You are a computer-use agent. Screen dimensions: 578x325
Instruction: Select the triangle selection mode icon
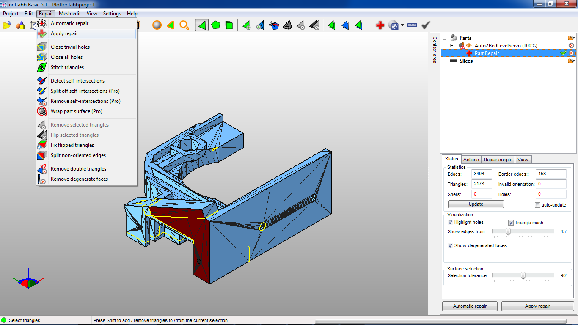pyautogui.click(x=202, y=25)
